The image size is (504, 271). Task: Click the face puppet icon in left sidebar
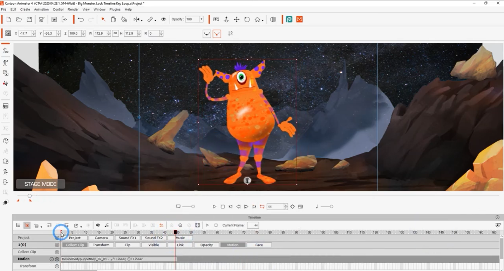(6, 162)
